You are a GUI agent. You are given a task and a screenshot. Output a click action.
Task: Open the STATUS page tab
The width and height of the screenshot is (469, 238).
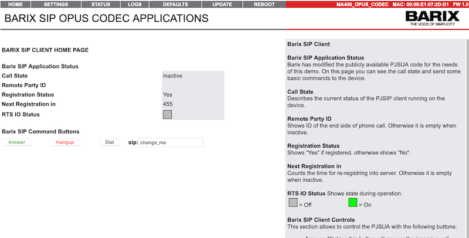[101, 5]
